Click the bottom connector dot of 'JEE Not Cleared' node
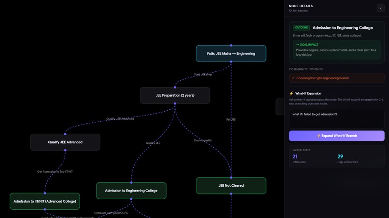The height and width of the screenshot is (218, 389). 231,194
